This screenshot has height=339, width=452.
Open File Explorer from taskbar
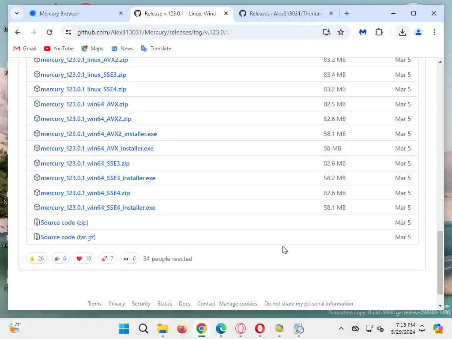tap(162, 328)
